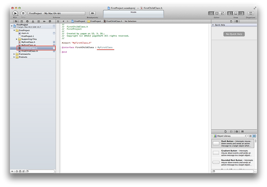
Task: Show the File inspector tab
Action: click(231, 21)
